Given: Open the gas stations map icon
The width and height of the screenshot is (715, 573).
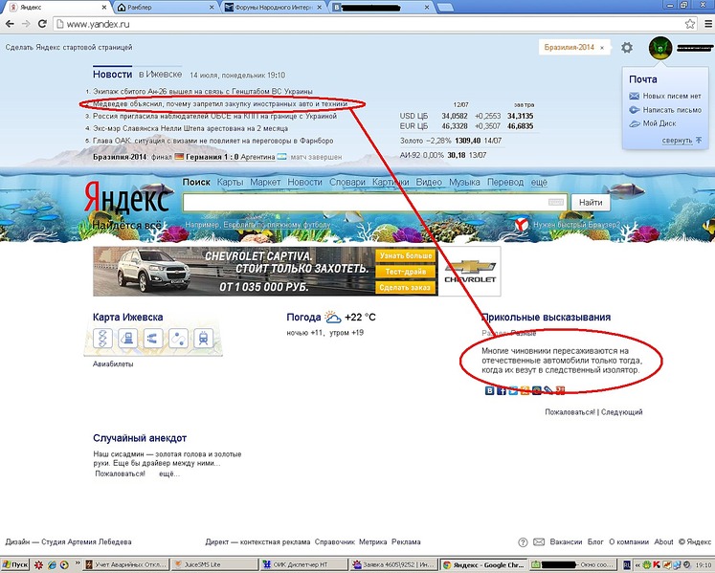Looking at the screenshot, I should click(x=127, y=339).
